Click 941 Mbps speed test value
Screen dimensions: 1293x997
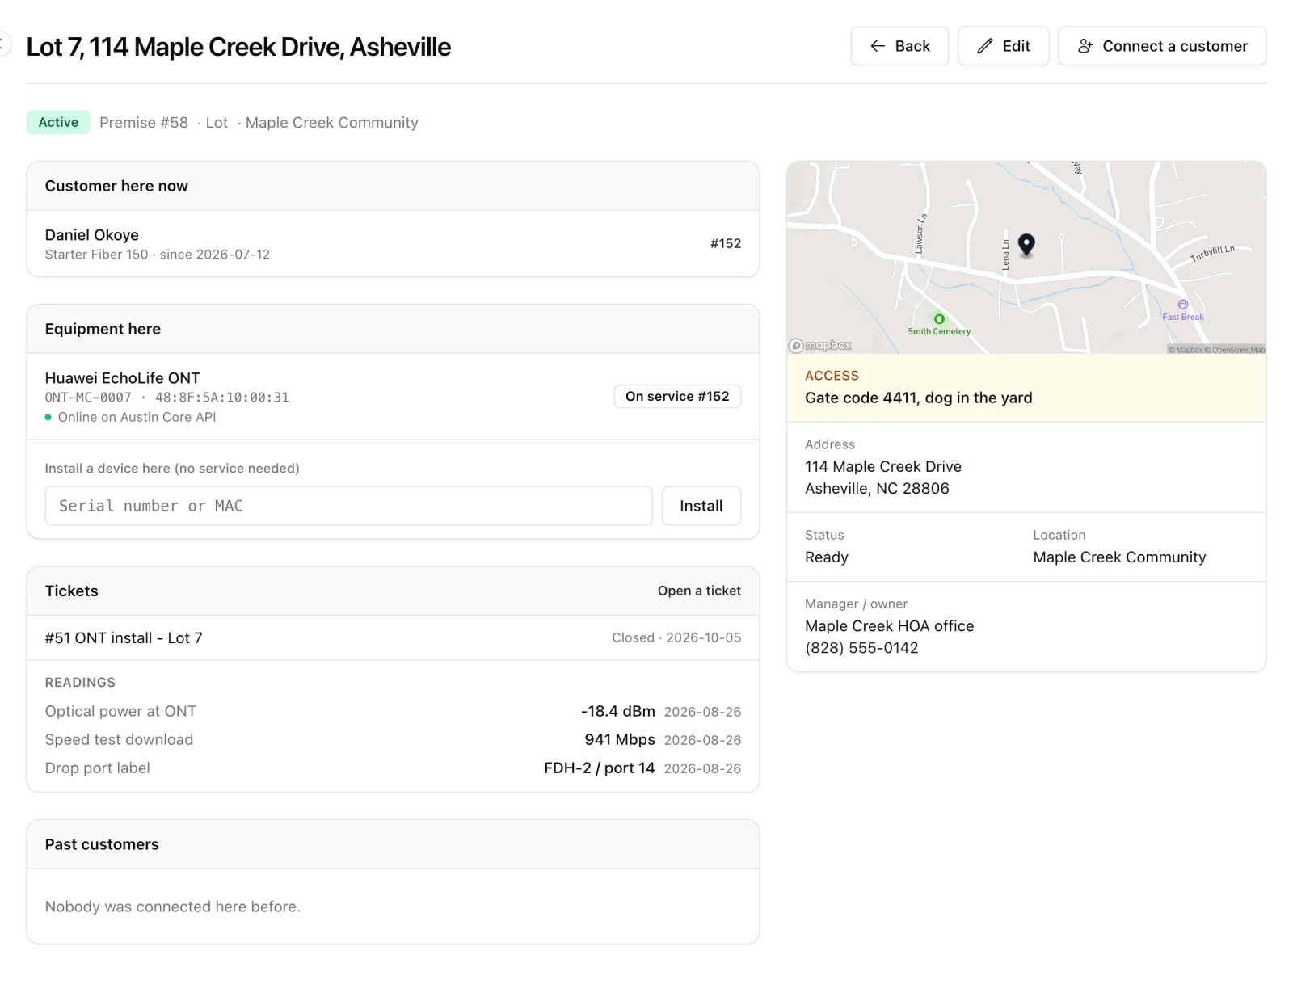tap(620, 739)
